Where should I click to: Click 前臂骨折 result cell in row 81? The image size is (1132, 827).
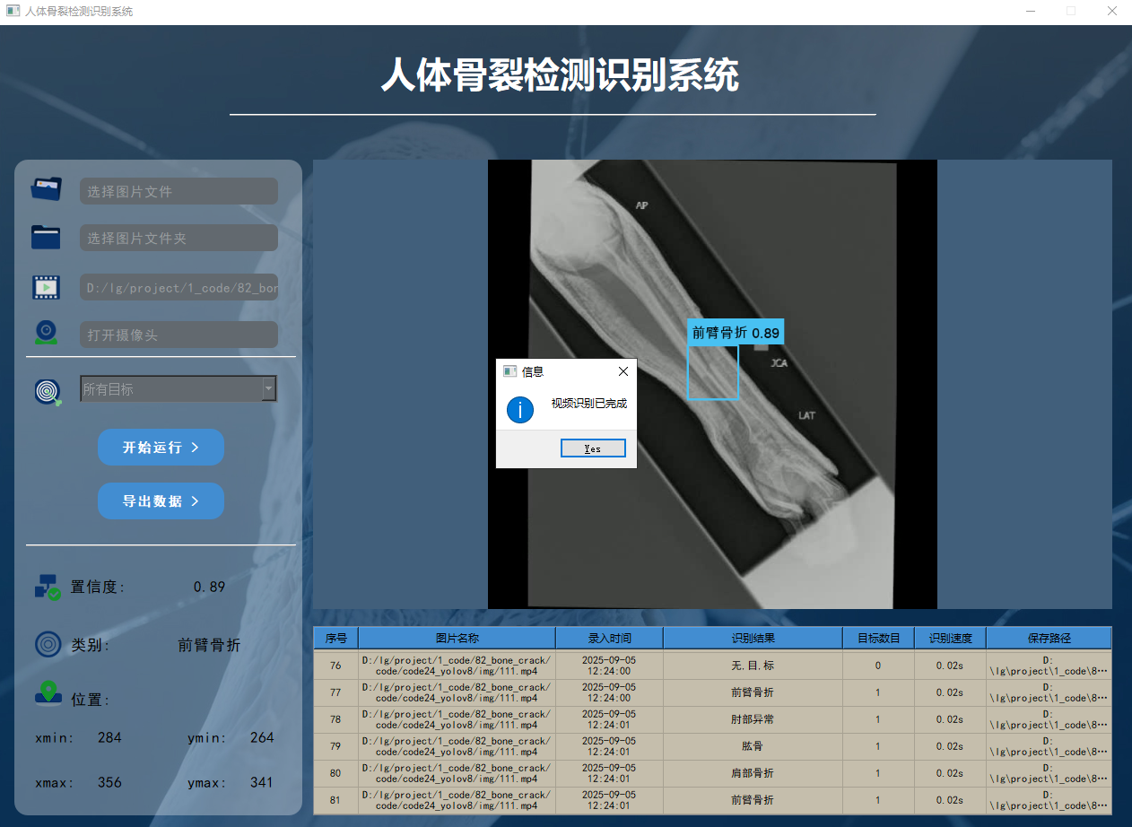[753, 800]
